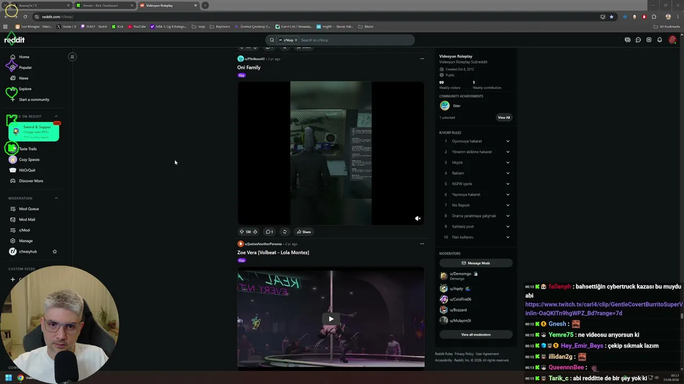The width and height of the screenshot is (684, 384).
Task: Collapse the Reddit navigation sidebar
Action: point(72,57)
